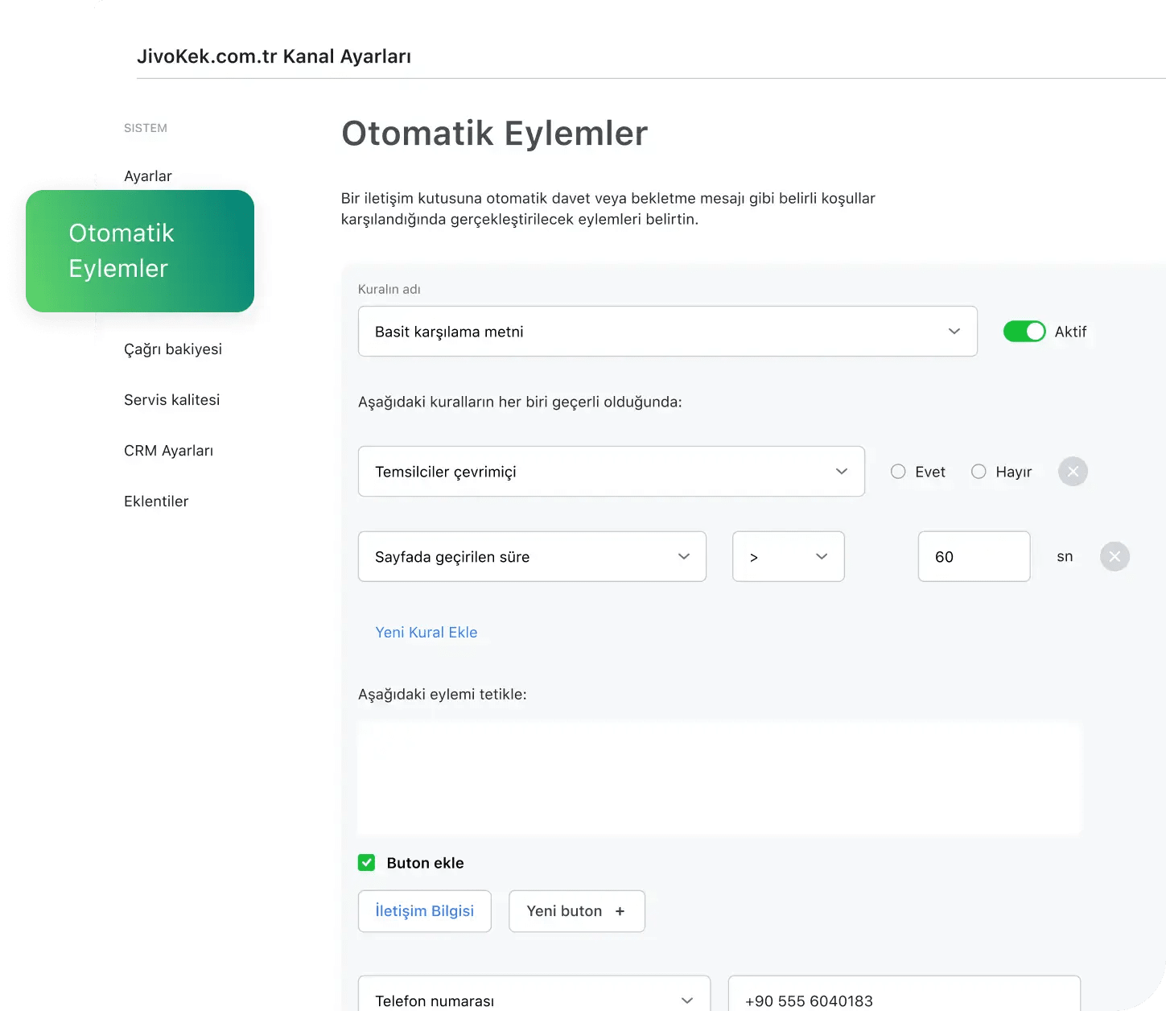Select the Evet radio button

(x=898, y=472)
